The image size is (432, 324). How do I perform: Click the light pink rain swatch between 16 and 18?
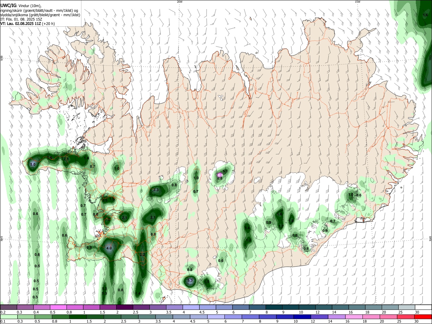(x=354, y=317)
